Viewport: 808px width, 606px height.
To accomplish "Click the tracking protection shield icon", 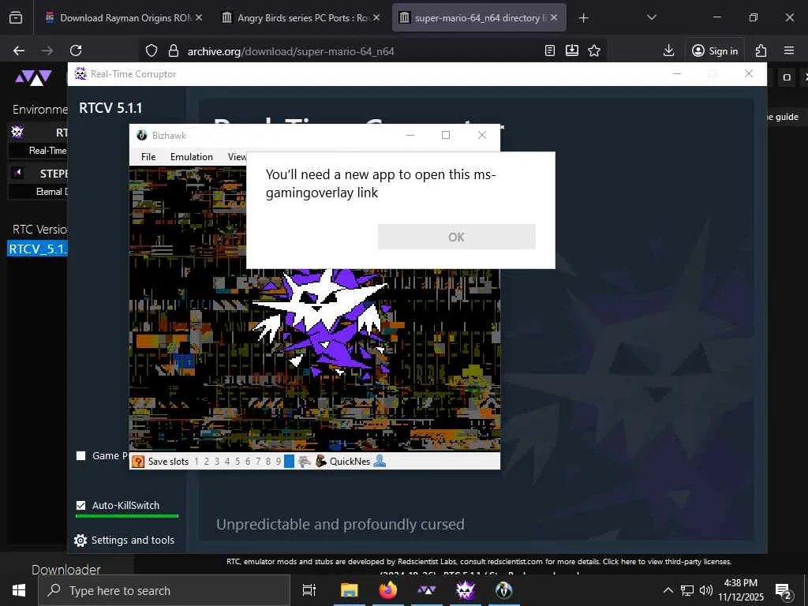I will click(151, 50).
